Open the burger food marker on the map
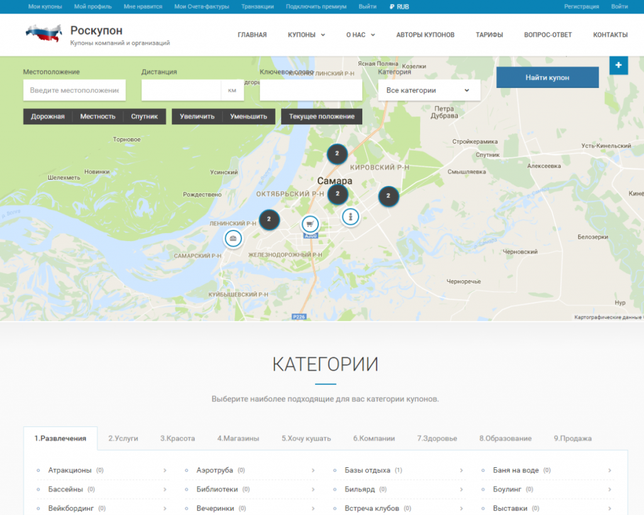This screenshot has width=644, height=515. [x=233, y=238]
